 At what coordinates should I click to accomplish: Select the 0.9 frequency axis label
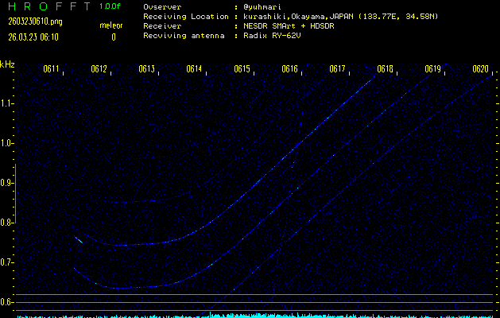[7, 183]
